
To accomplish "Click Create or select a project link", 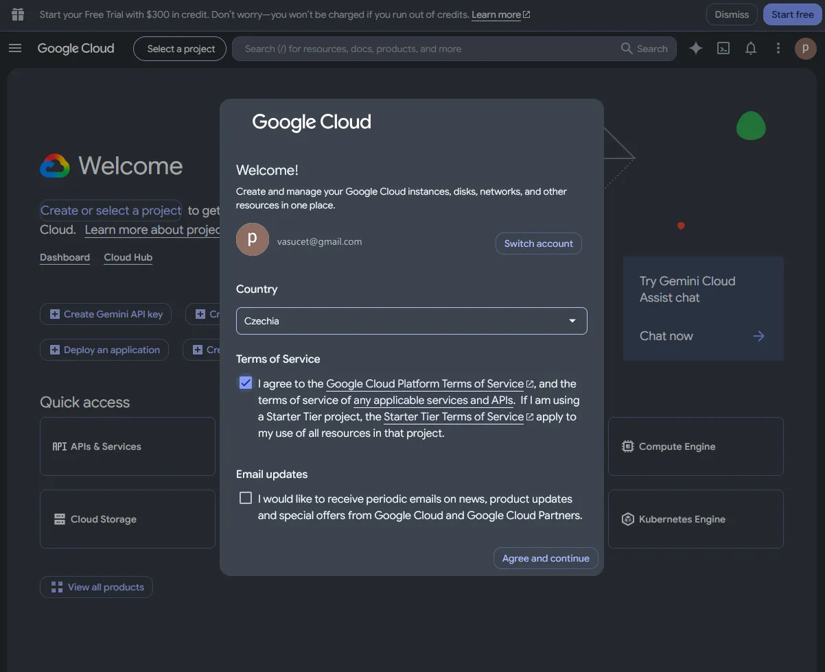I will [111, 211].
